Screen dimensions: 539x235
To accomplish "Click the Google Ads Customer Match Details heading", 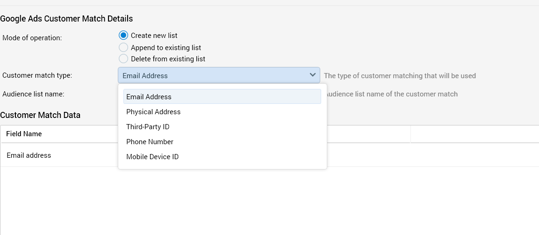I will (x=66, y=19).
